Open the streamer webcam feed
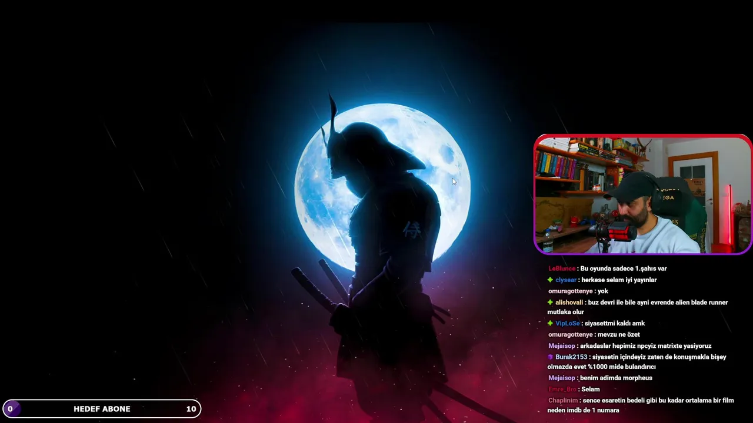Viewport: 753px width, 423px height. click(642, 194)
